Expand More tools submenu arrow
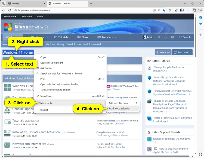This screenshot has height=158, width=204. 103,103
